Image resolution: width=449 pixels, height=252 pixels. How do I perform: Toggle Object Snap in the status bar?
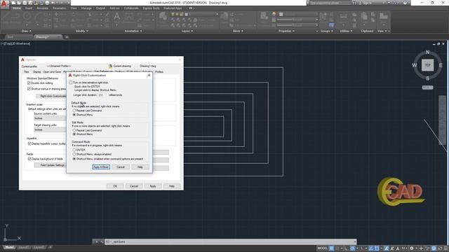pos(377,248)
